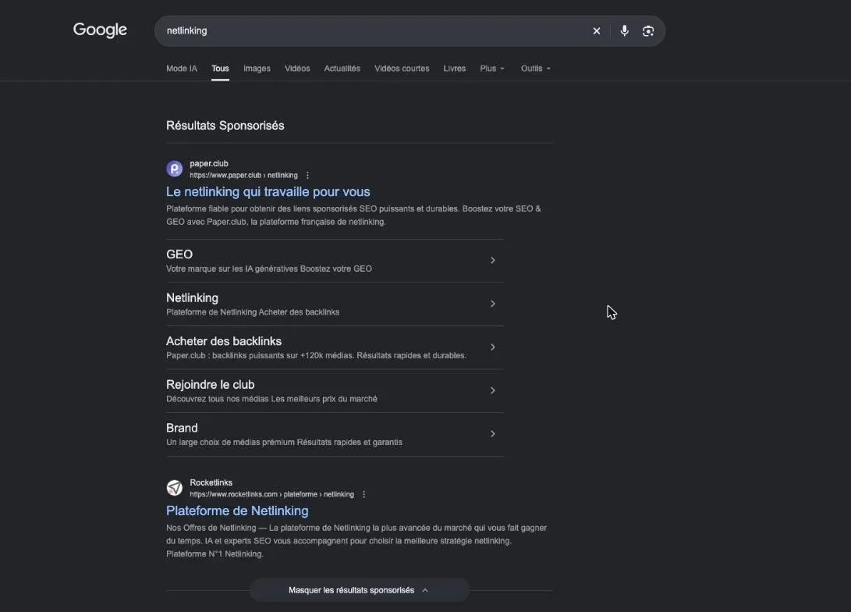The height and width of the screenshot is (612, 851).
Task: Click the 'Rocketlinks' site name text
Action: click(x=211, y=482)
